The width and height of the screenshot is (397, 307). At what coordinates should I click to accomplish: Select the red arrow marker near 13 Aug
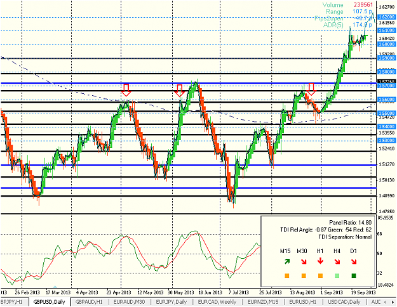tap(311, 89)
